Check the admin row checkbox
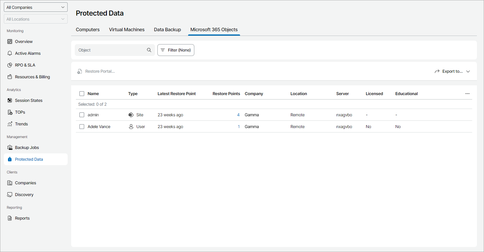This screenshot has height=252, width=484. (82, 115)
